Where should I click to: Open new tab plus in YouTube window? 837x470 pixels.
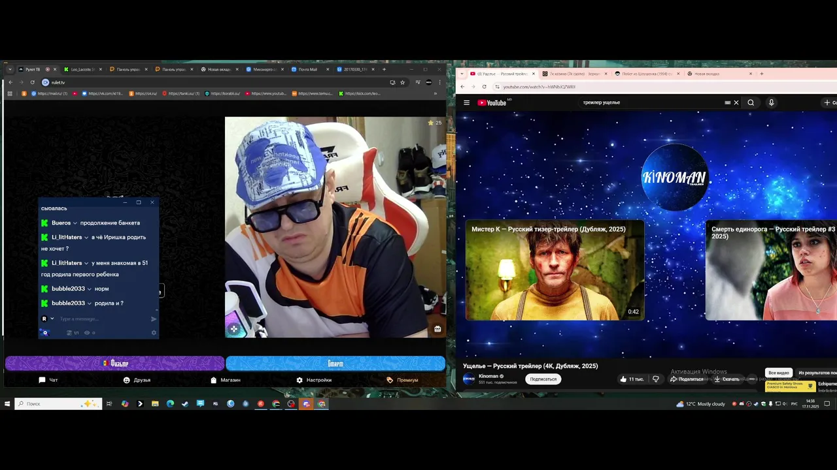click(761, 74)
